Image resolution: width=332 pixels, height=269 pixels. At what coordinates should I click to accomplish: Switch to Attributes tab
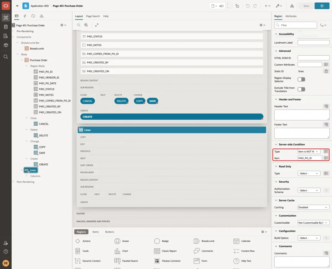[x=291, y=16]
